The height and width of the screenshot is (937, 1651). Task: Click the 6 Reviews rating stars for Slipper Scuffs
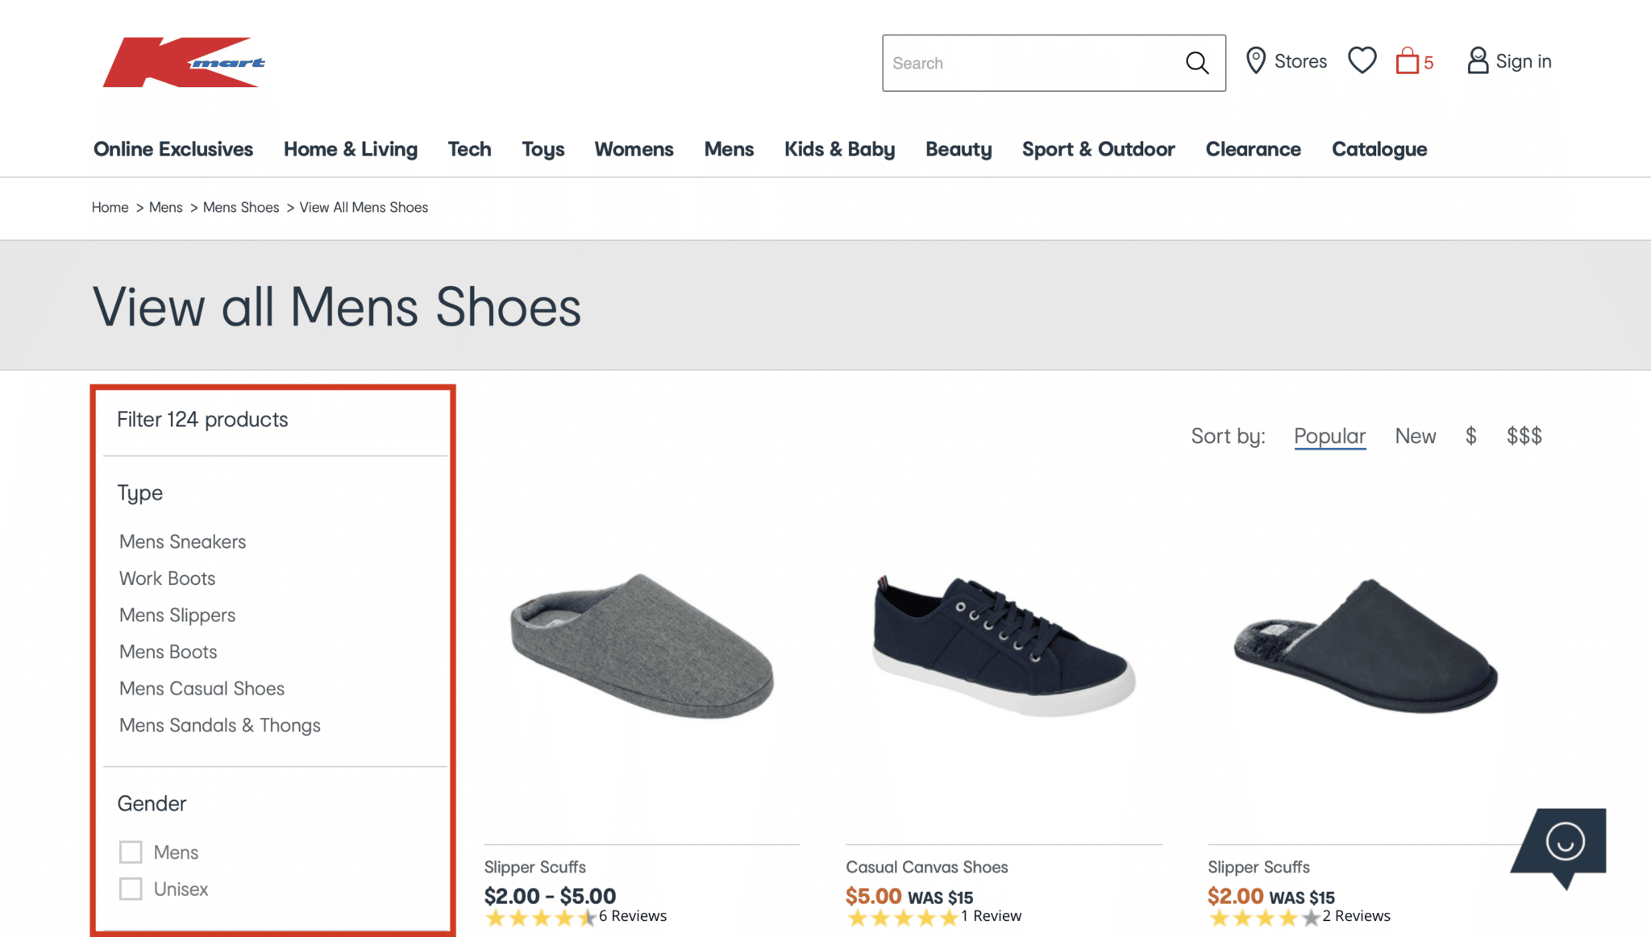tap(539, 917)
